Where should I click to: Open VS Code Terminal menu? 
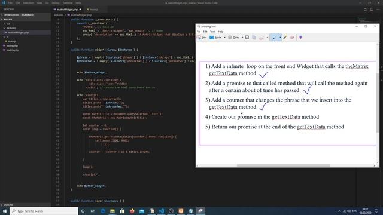coord(68,3)
